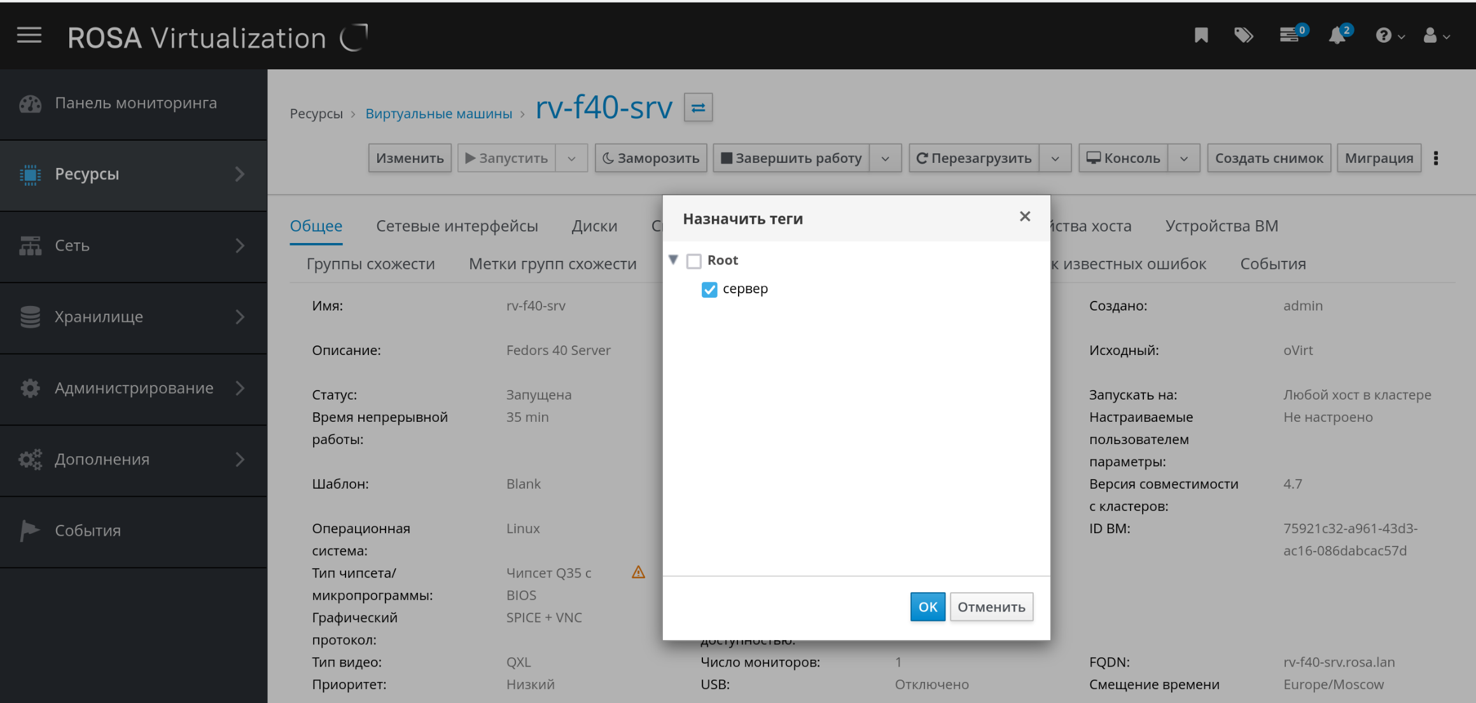Click the Отменить button

991,607
